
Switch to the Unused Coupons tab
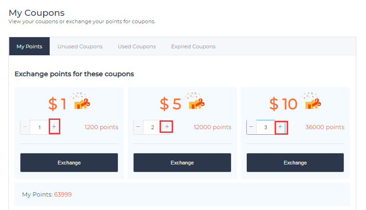(x=80, y=46)
